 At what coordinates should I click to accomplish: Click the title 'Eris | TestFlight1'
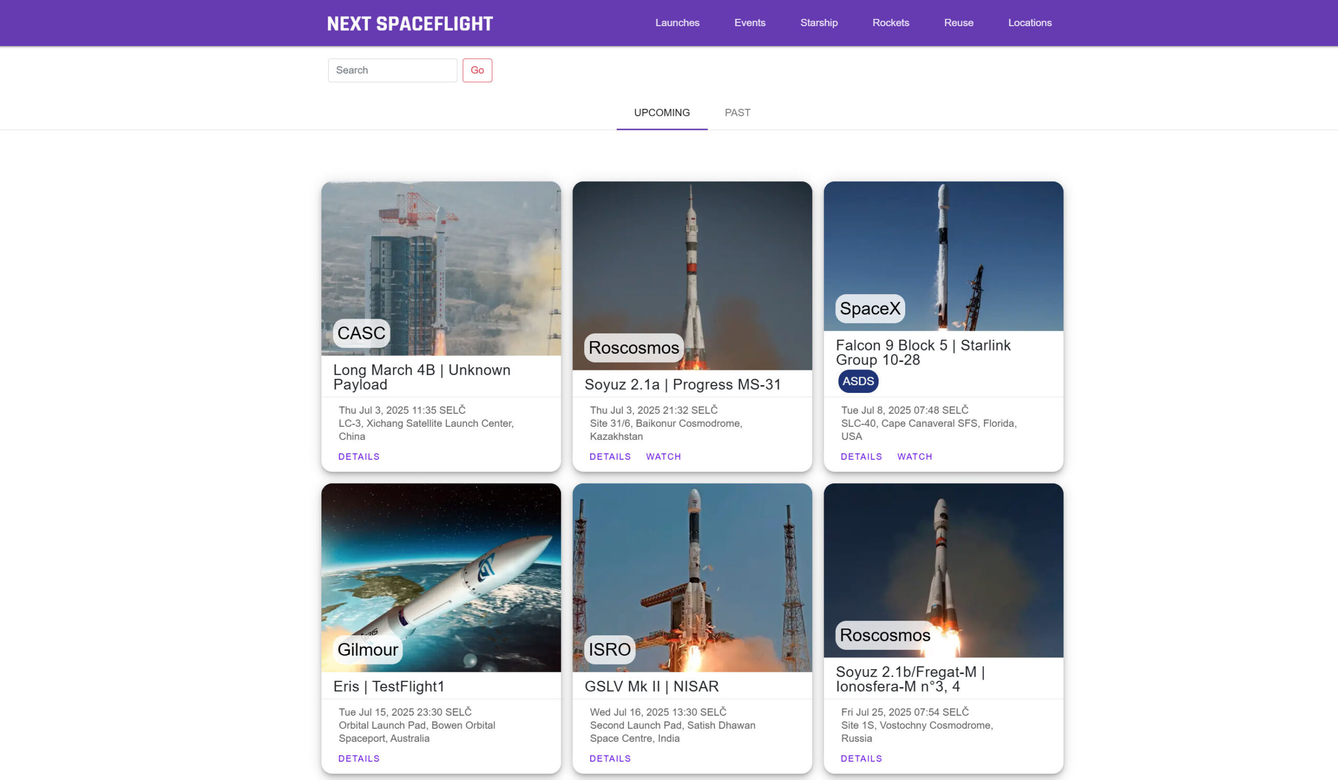click(389, 686)
